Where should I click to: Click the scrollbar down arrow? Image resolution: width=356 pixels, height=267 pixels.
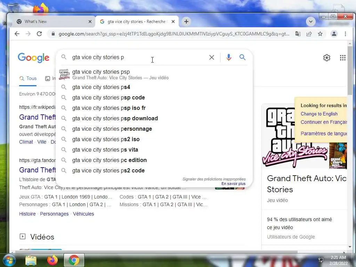coord(350,247)
